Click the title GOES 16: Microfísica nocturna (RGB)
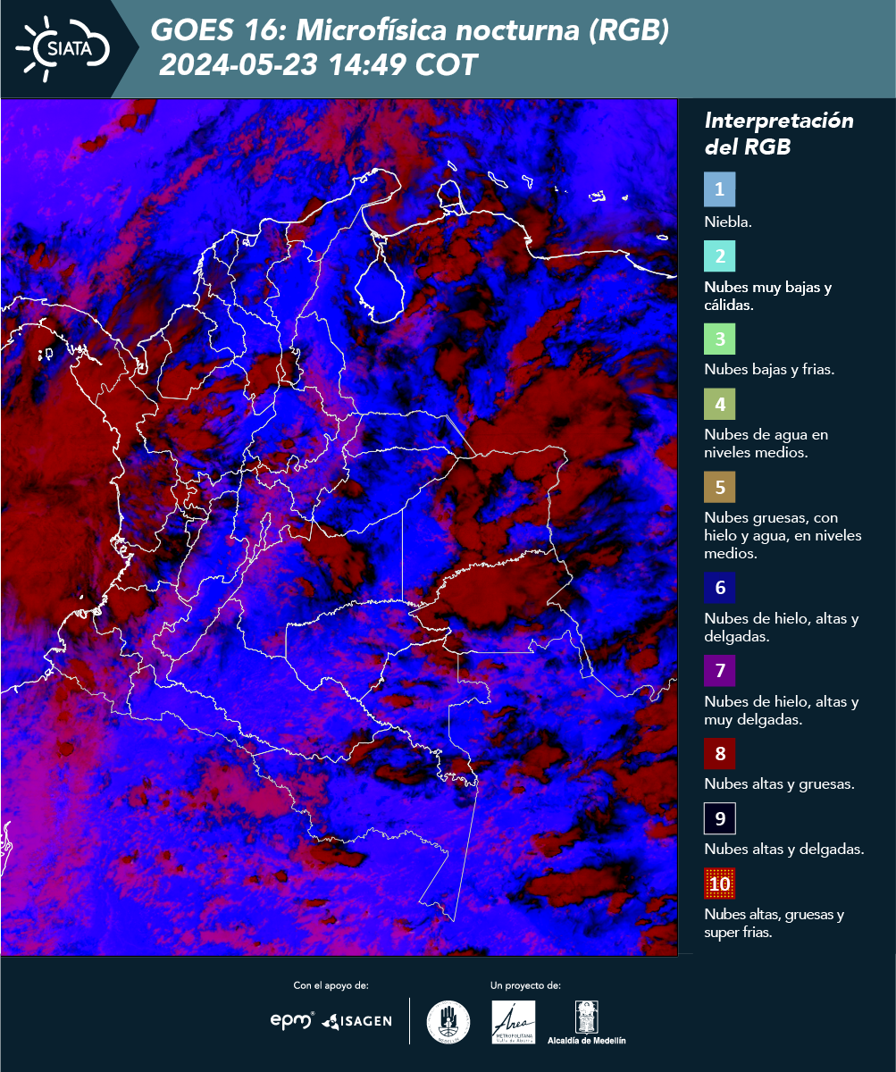Image resolution: width=896 pixels, height=1072 pixels. pos(409,31)
